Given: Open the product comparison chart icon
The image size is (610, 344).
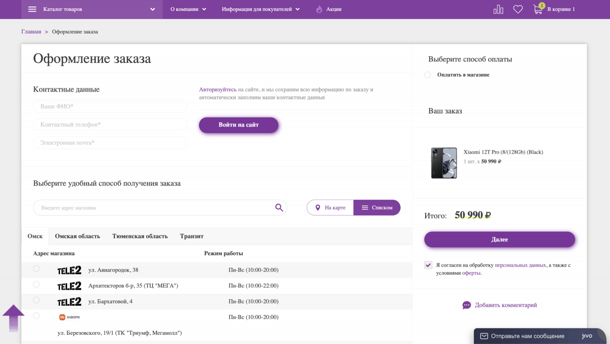Looking at the screenshot, I should point(498,9).
